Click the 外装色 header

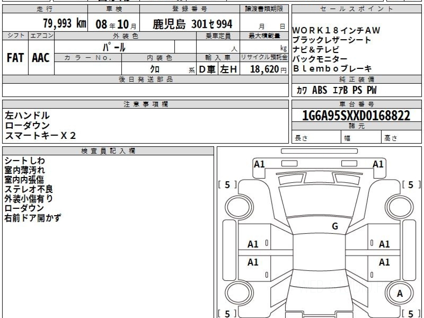[x=125, y=36]
